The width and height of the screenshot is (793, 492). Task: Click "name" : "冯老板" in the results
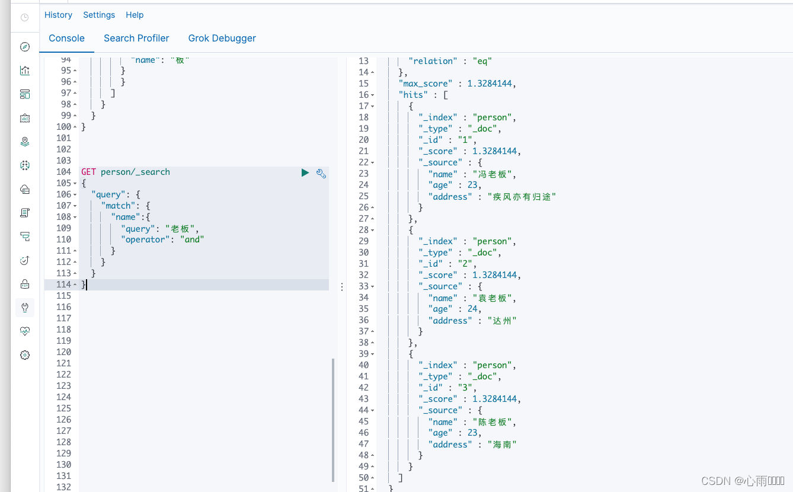pos(472,174)
